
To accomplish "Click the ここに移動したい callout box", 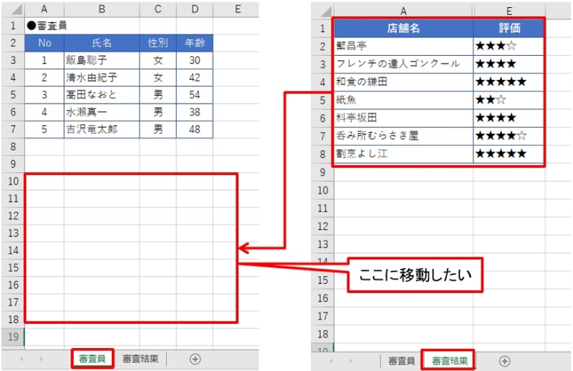I will (x=415, y=273).
